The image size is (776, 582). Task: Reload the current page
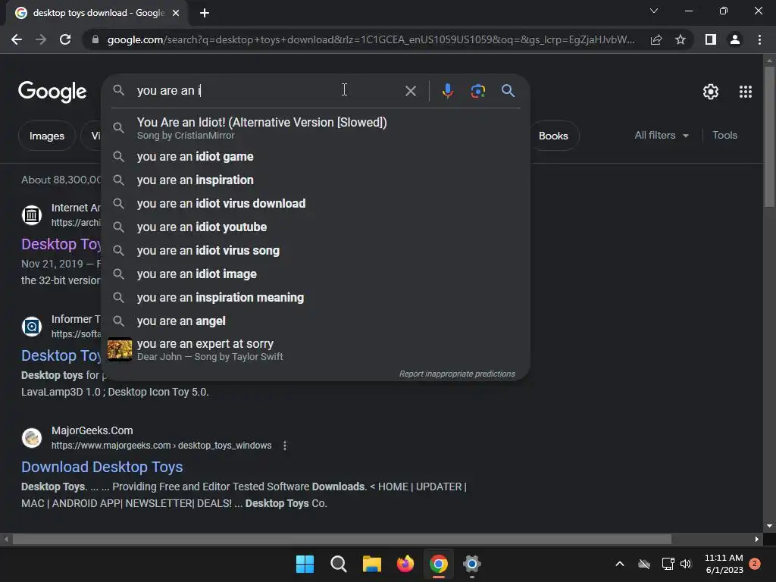(65, 39)
